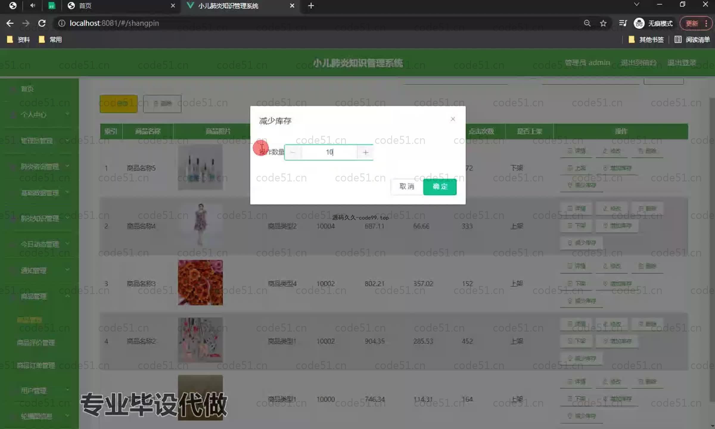Click 修改 for 商品名称2

click(612, 324)
